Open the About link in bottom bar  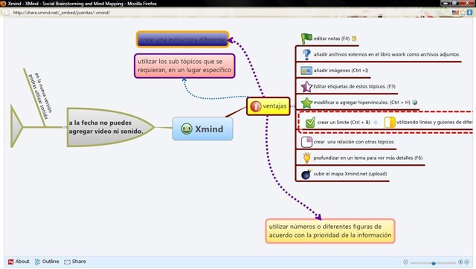pos(19,262)
